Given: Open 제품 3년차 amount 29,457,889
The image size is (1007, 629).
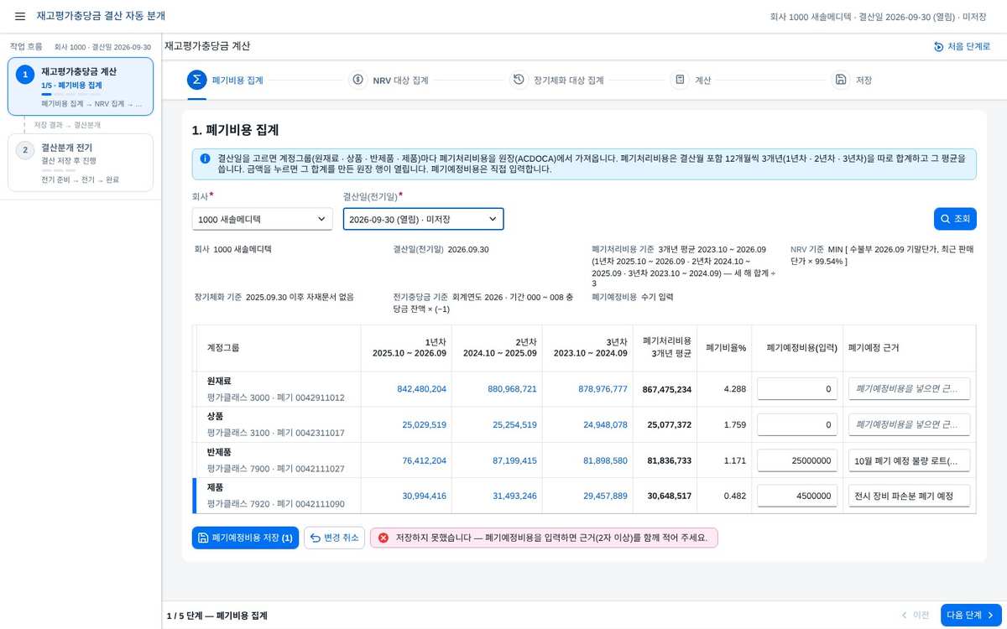Looking at the screenshot, I should [x=605, y=496].
